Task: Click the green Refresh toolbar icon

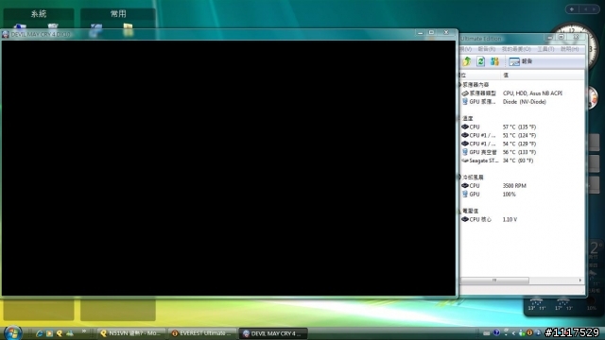Action: pyautogui.click(x=481, y=61)
